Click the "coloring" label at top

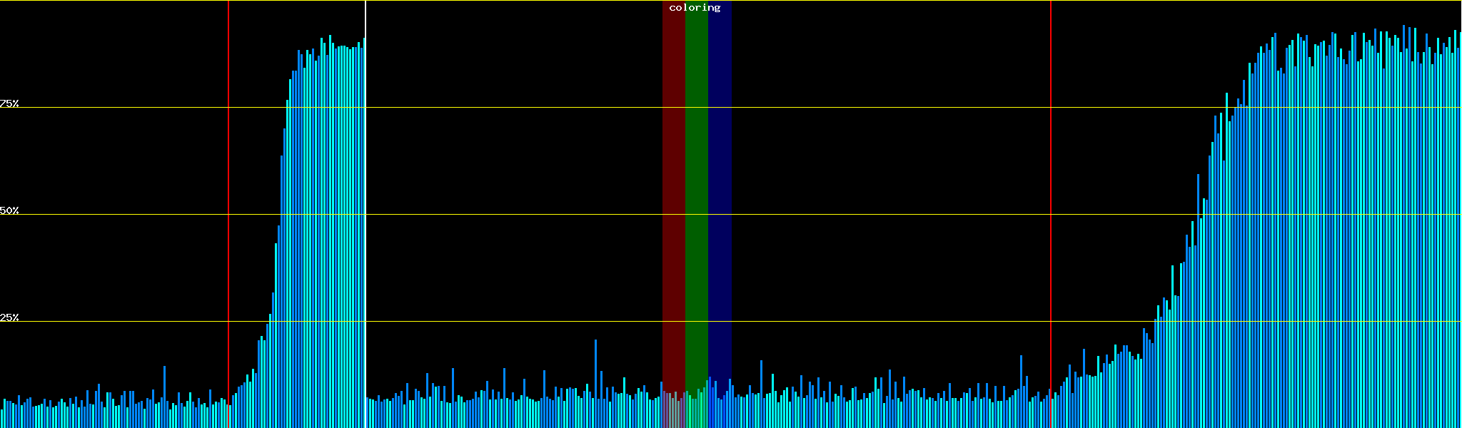coord(695,8)
